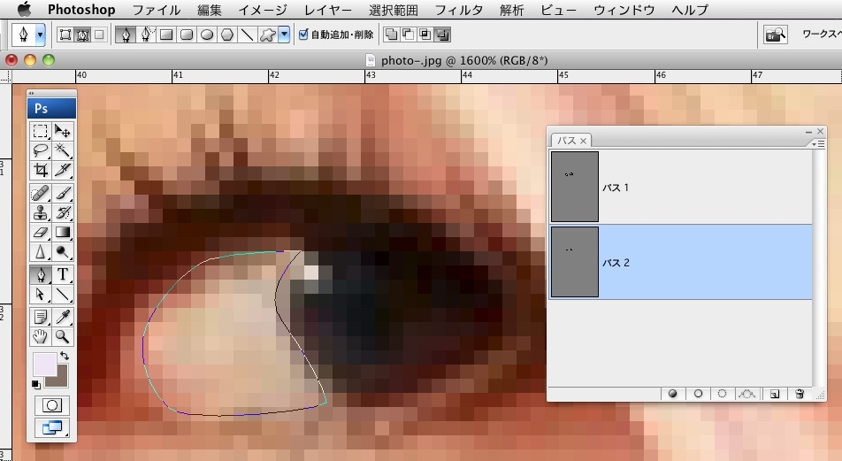The image size is (842, 461).
Task: Pick the Clone Stamp tool
Action: [41, 212]
